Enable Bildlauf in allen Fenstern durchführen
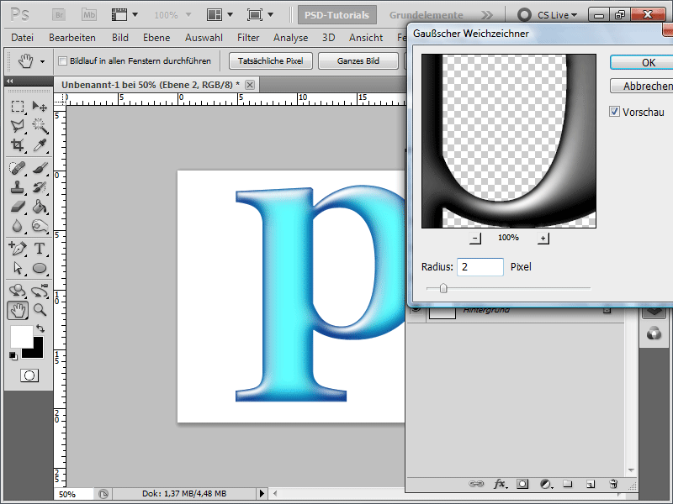 click(62, 60)
